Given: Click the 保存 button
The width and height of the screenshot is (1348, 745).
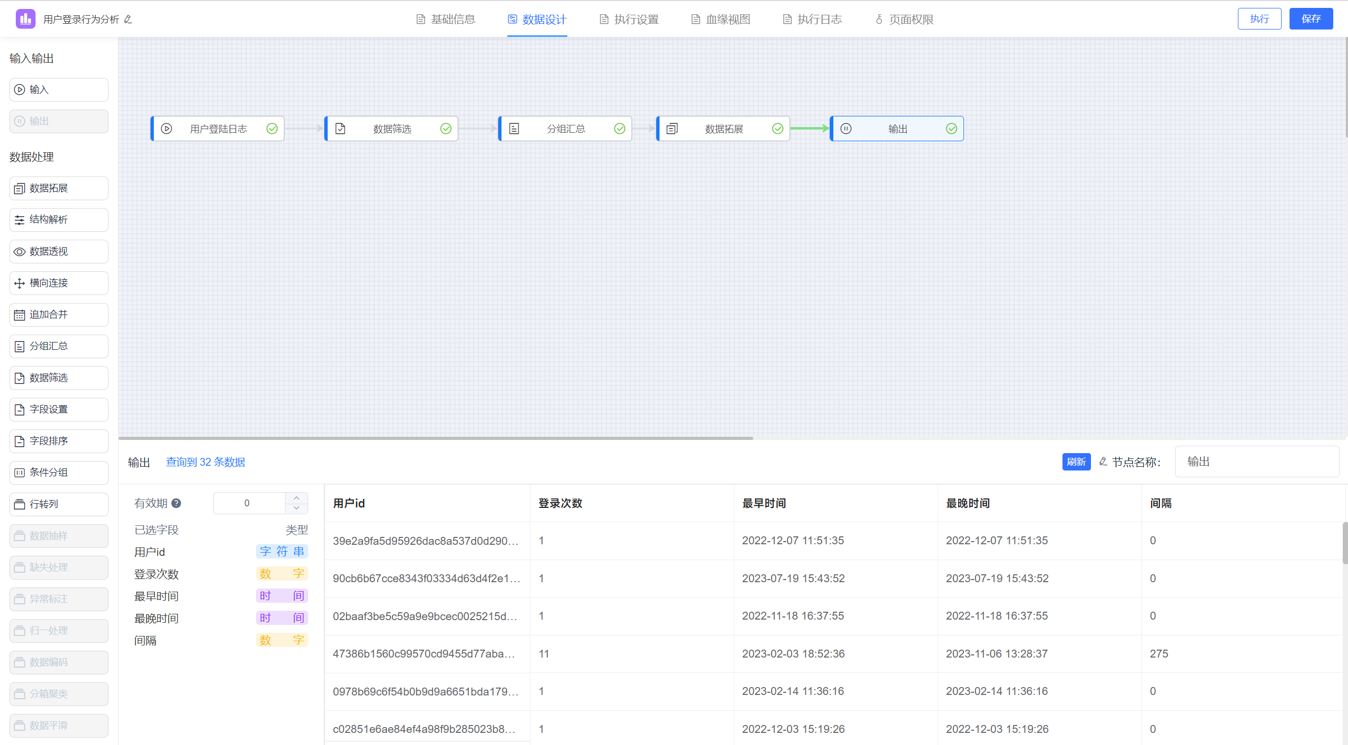Looking at the screenshot, I should [x=1311, y=18].
